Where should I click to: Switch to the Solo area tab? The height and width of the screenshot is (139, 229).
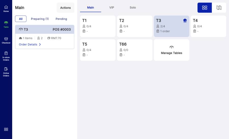coord(133,7)
